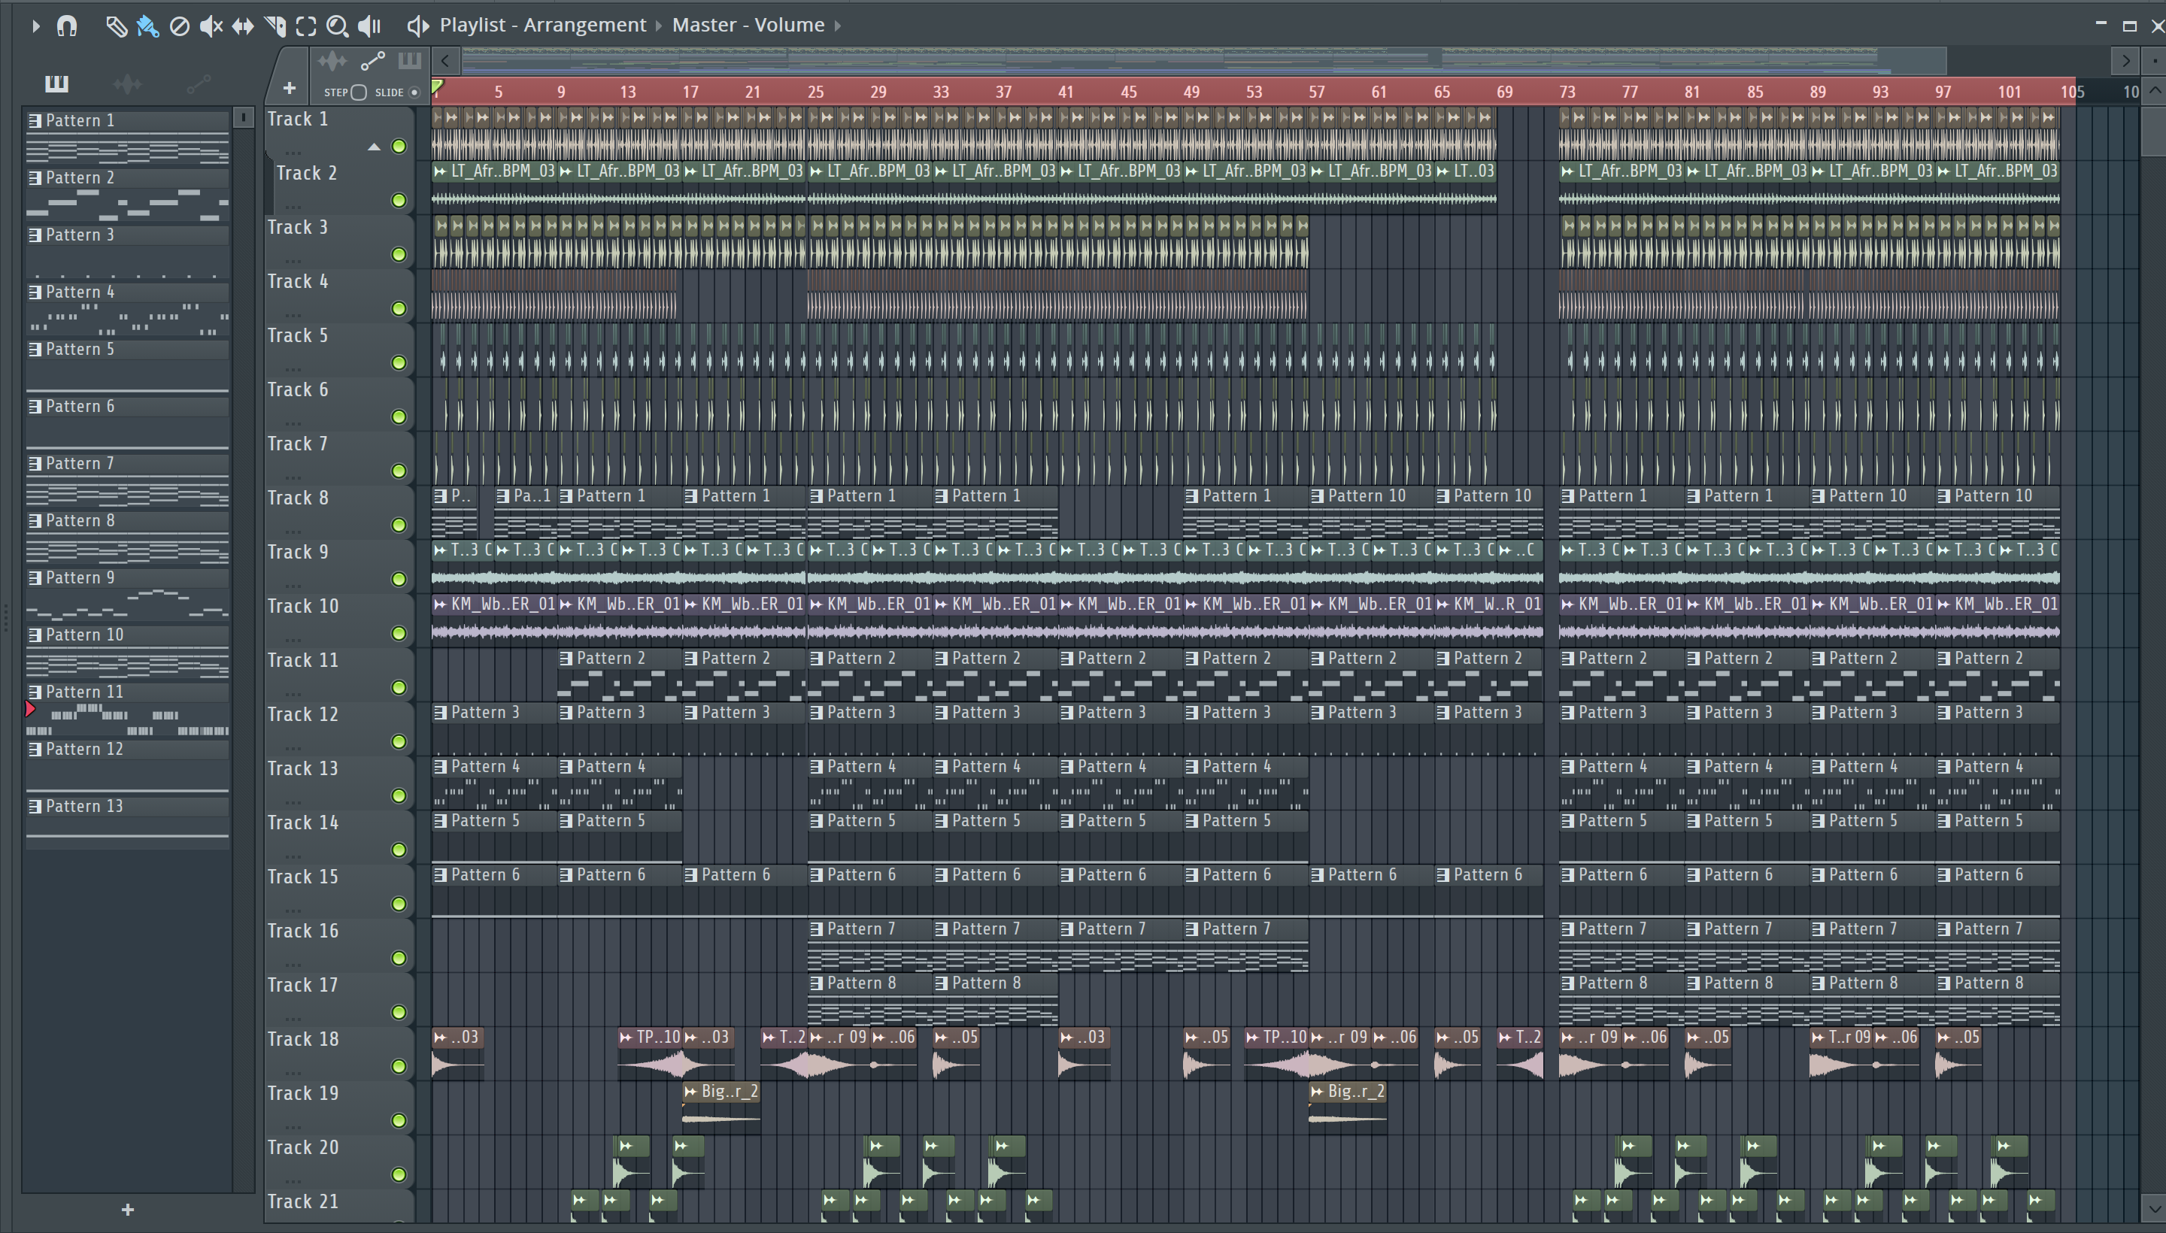Choose the Select marquee tool
This screenshot has width=2166, height=1233.
click(x=306, y=26)
